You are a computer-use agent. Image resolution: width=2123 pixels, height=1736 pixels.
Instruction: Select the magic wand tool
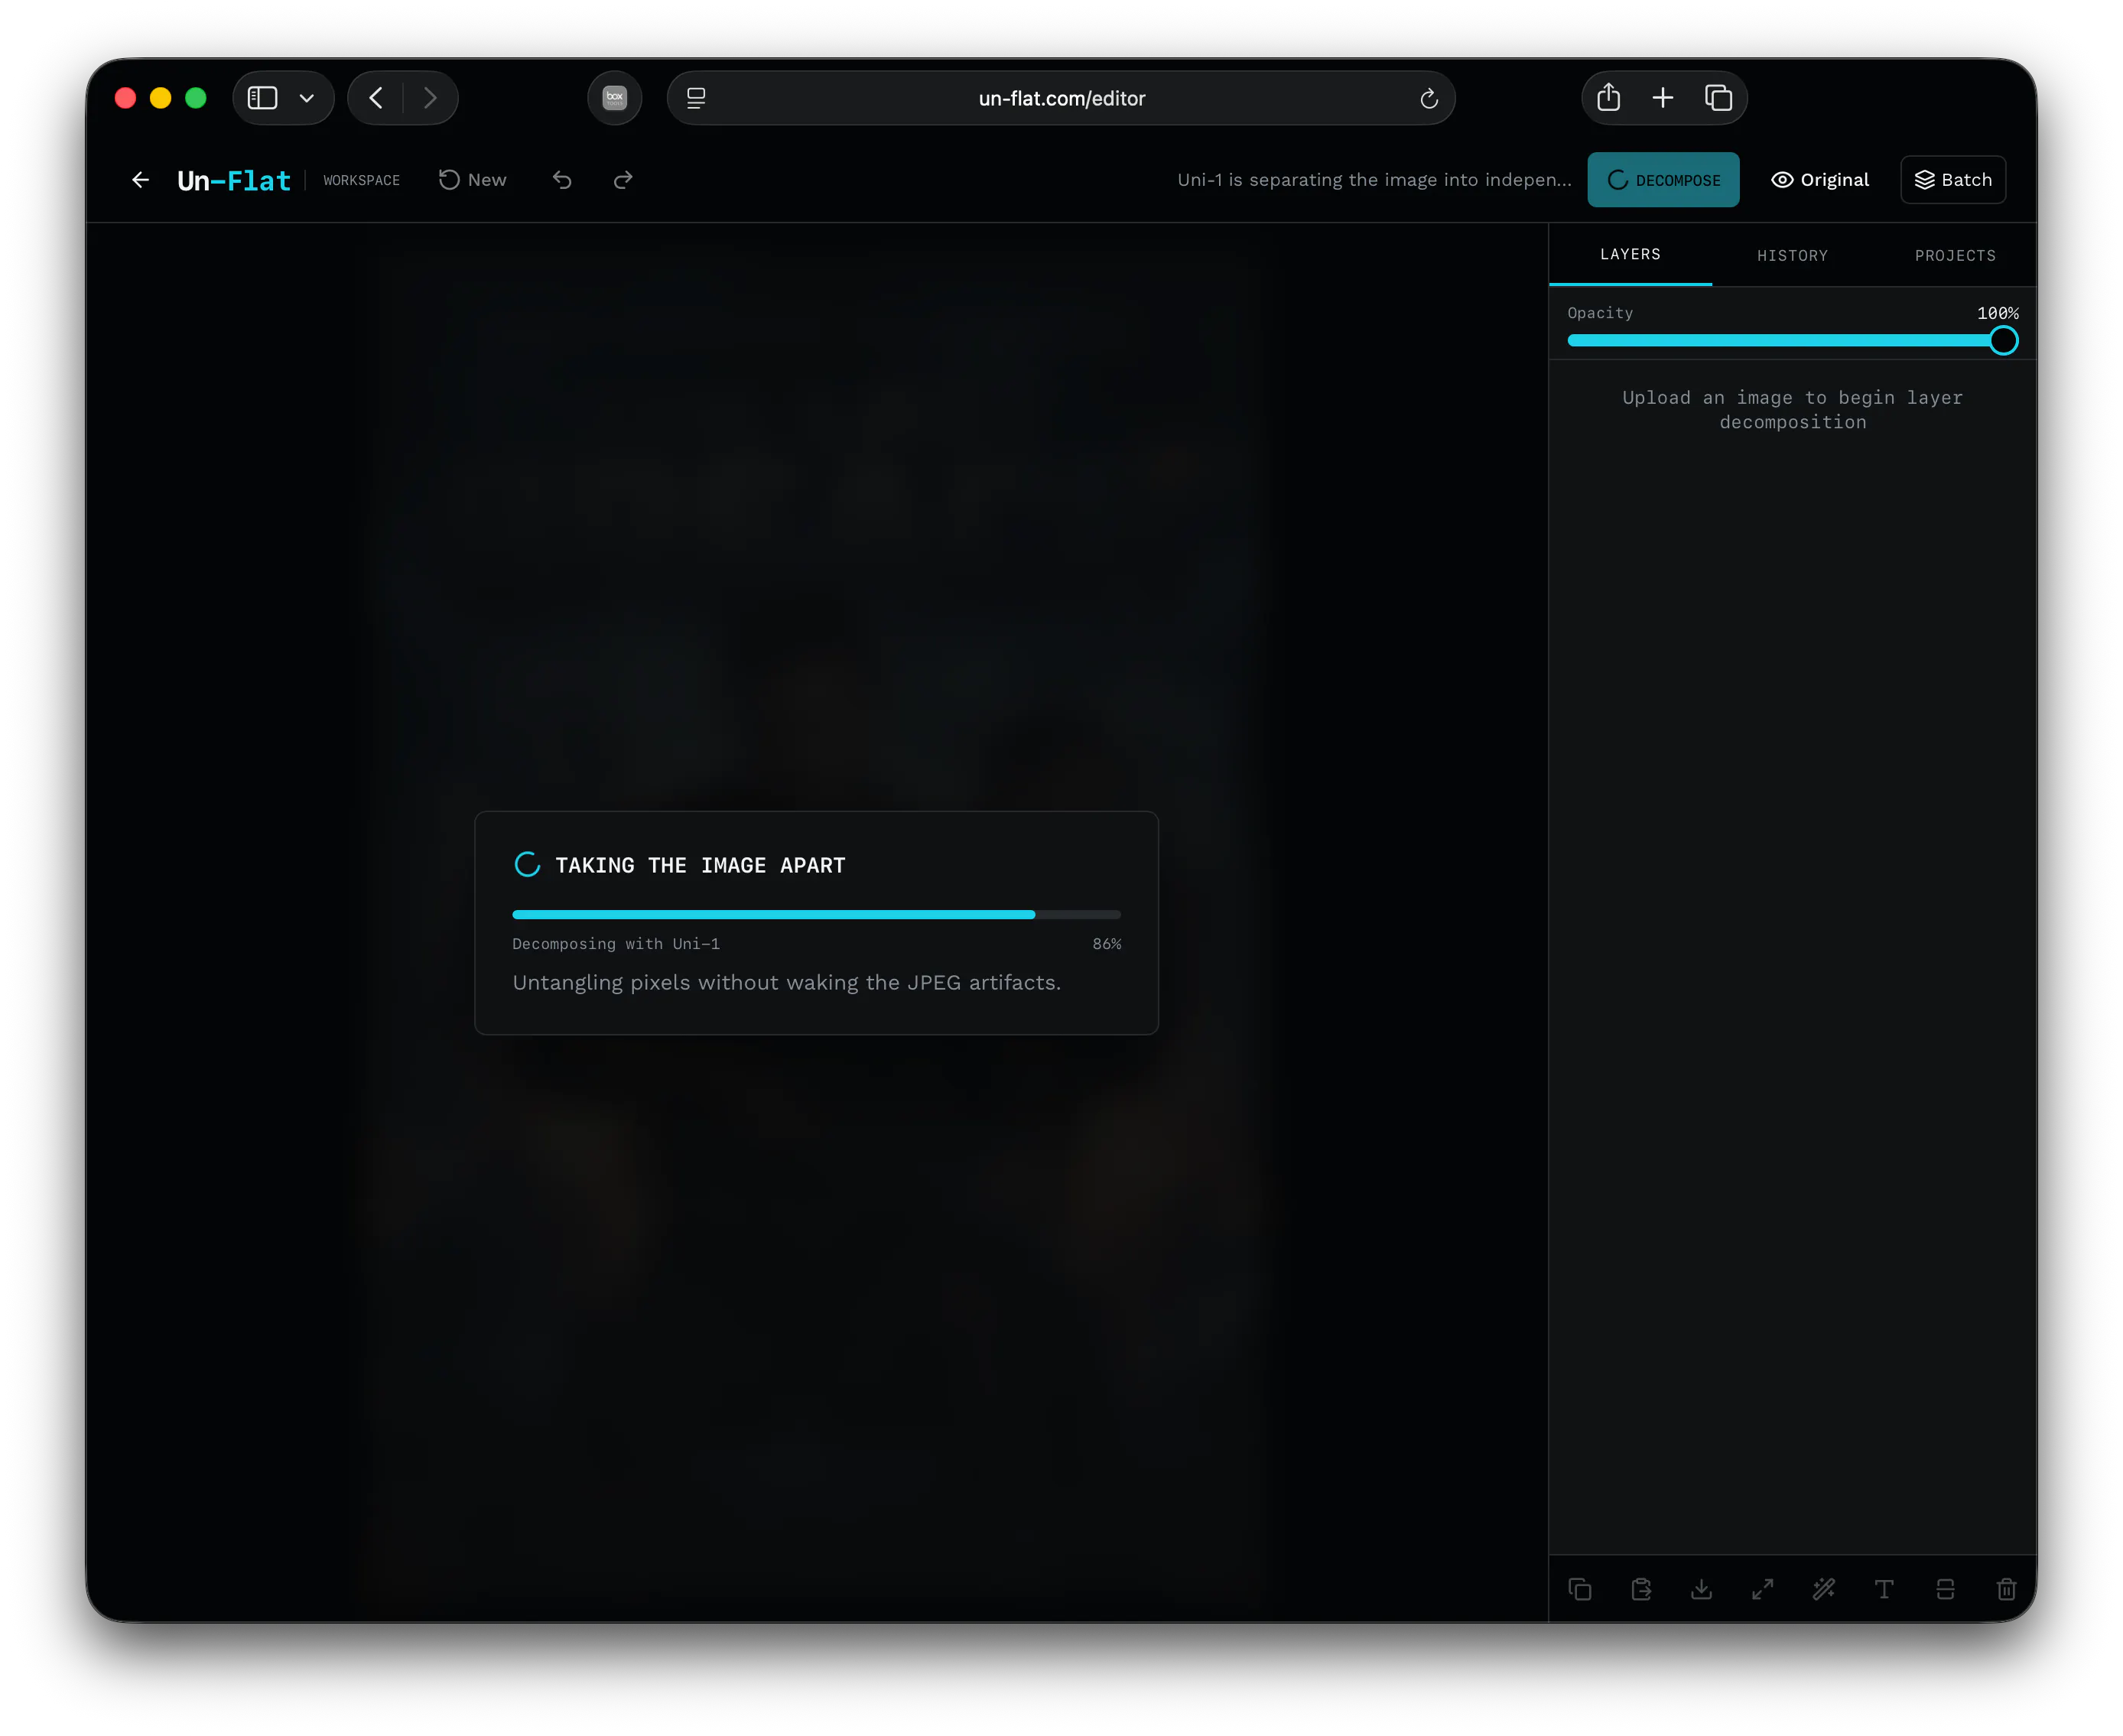[1824, 1589]
